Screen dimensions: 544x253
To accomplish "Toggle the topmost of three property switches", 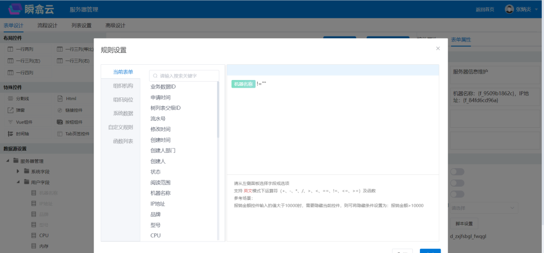I will tap(457, 172).
